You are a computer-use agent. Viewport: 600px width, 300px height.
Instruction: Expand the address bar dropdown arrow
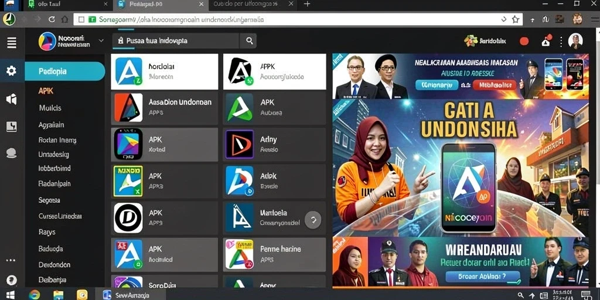pos(504,19)
